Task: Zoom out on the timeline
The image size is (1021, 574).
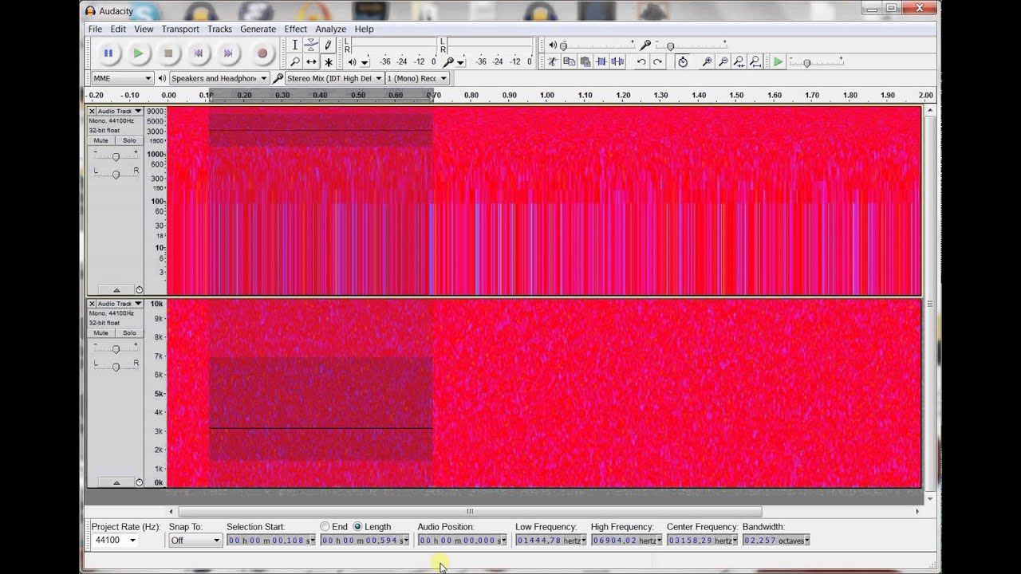Action: tap(723, 61)
